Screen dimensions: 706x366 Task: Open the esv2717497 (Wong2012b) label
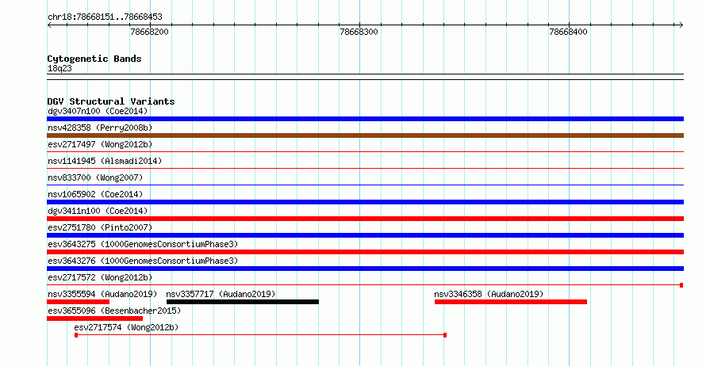point(100,144)
